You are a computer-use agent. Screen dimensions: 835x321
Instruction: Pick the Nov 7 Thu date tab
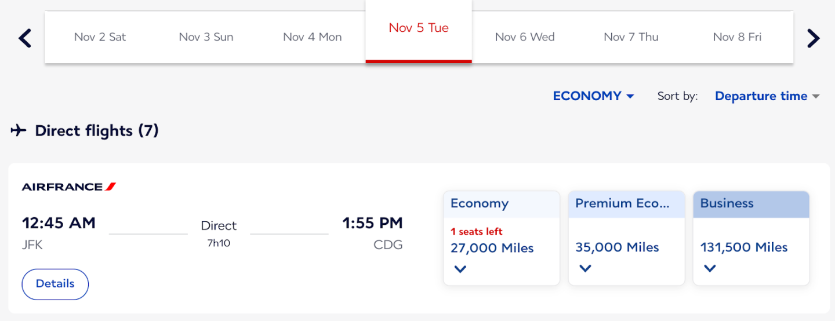coord(631,37)
